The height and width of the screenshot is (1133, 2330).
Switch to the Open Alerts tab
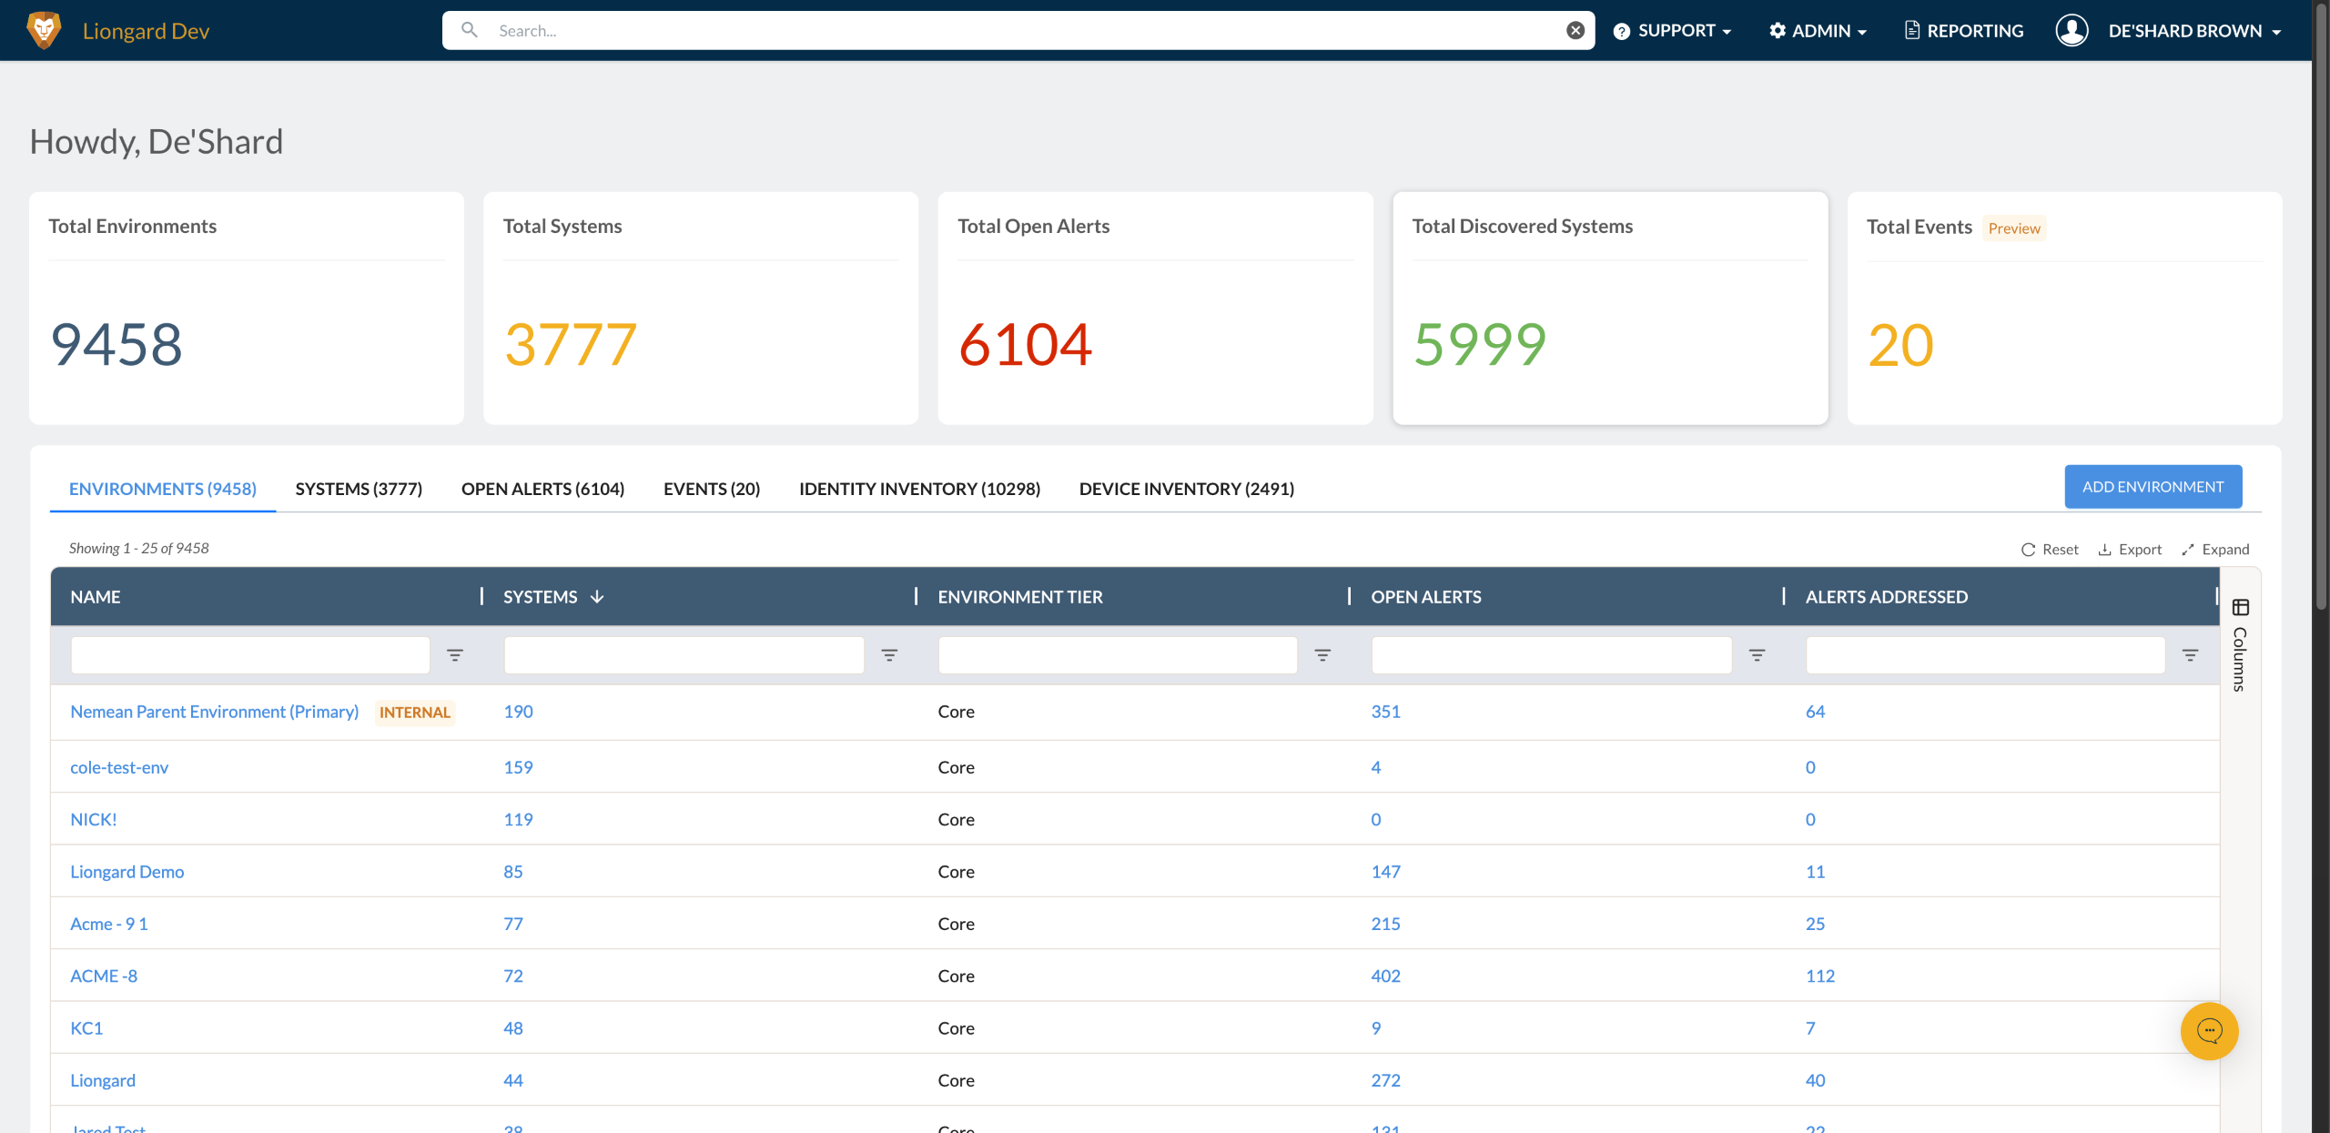pos(542,489)
